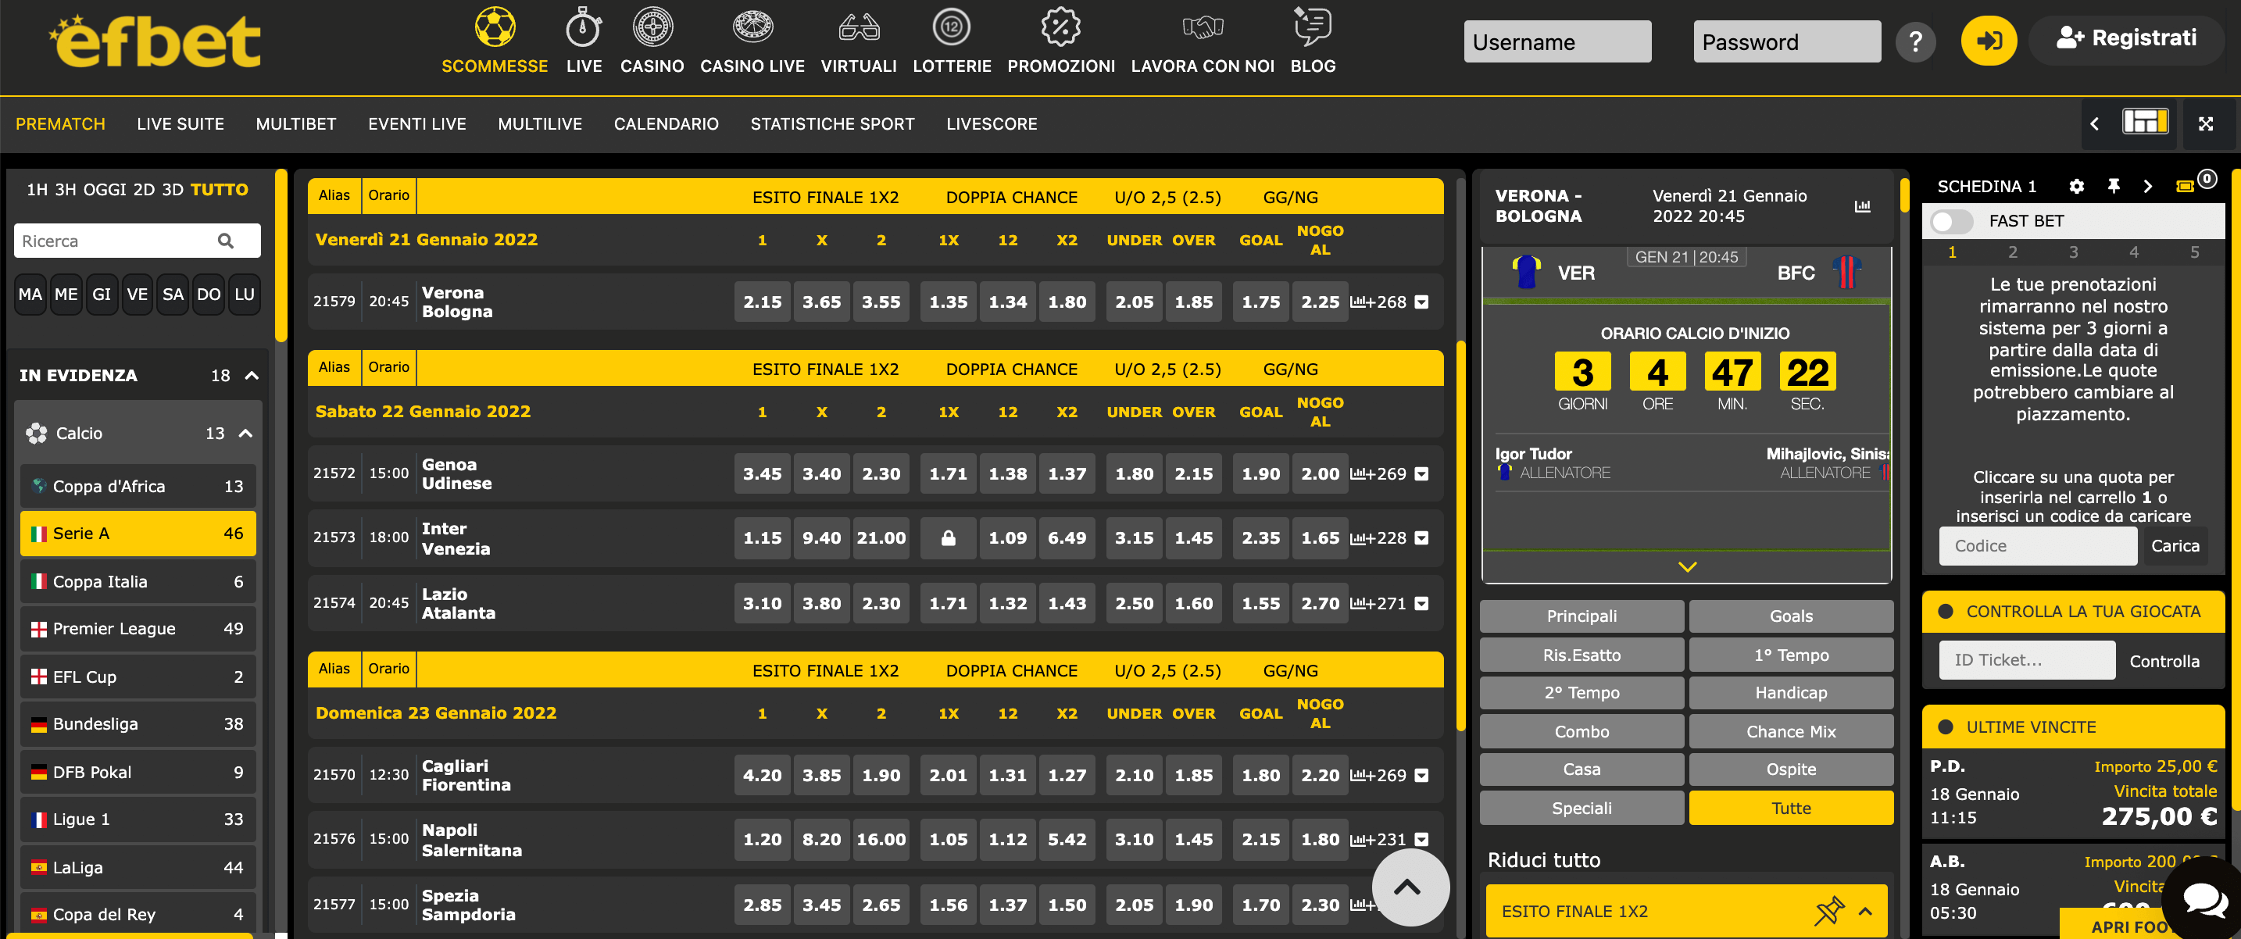Select the LU day filter
Viewport: 2241px width, 939px height.
245,295
